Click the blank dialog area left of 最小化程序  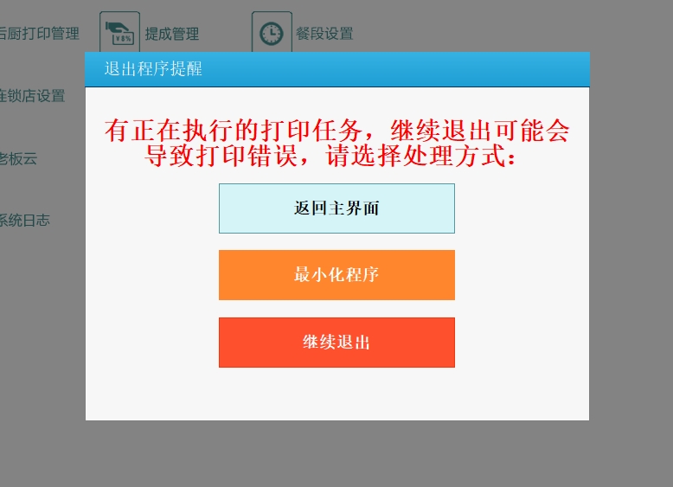152,275
